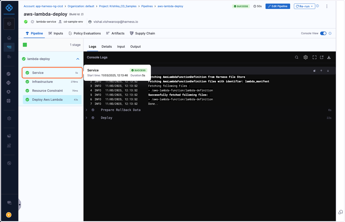Open the Inputs tab
345x222 pixels.
[56, 33]
